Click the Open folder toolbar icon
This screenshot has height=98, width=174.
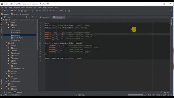[x=2, y=11]
